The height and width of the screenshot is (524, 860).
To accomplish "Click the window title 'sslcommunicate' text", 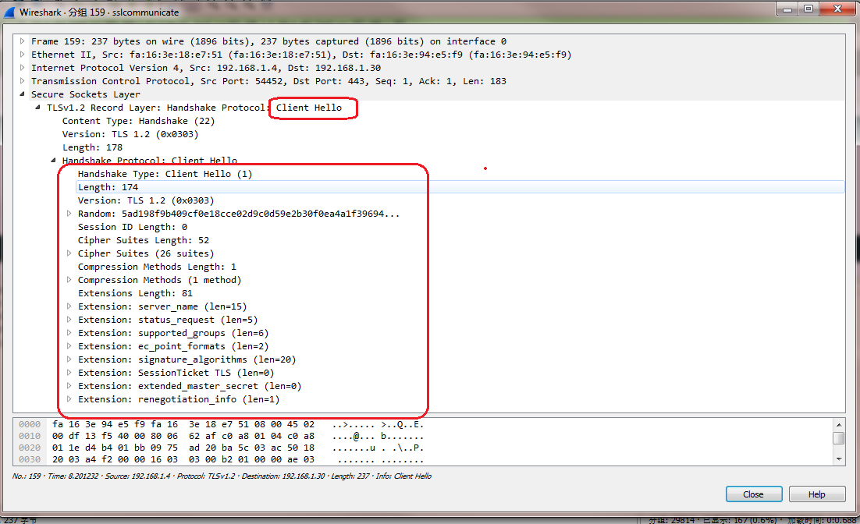I will 145,12.
